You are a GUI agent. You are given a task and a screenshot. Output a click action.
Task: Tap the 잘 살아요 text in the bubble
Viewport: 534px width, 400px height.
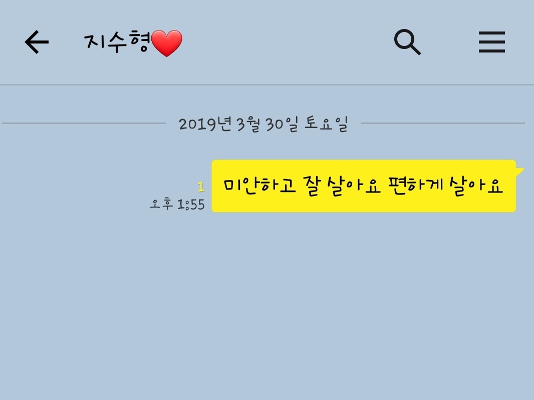coord(341,186)
